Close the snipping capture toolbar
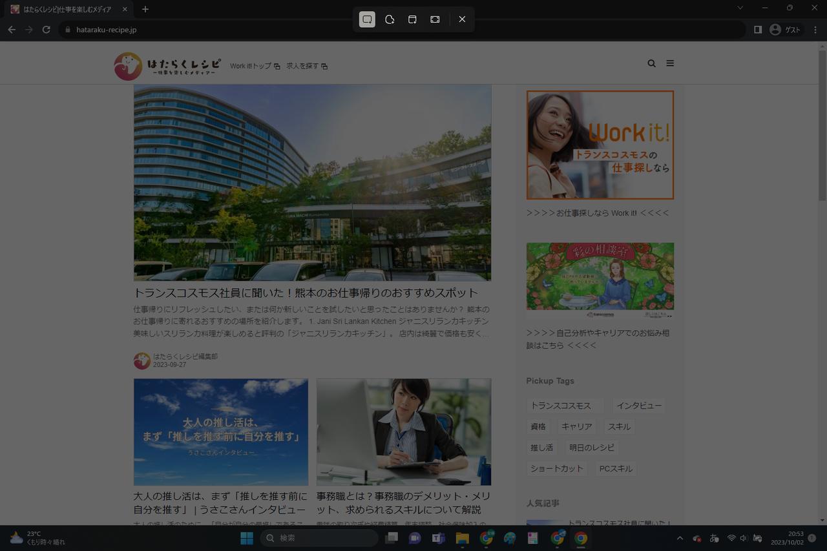 (462, 19)
